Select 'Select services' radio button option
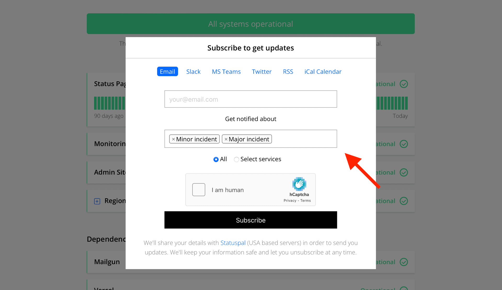The width and height of the screenshot is (502, 290). [237, 159]
